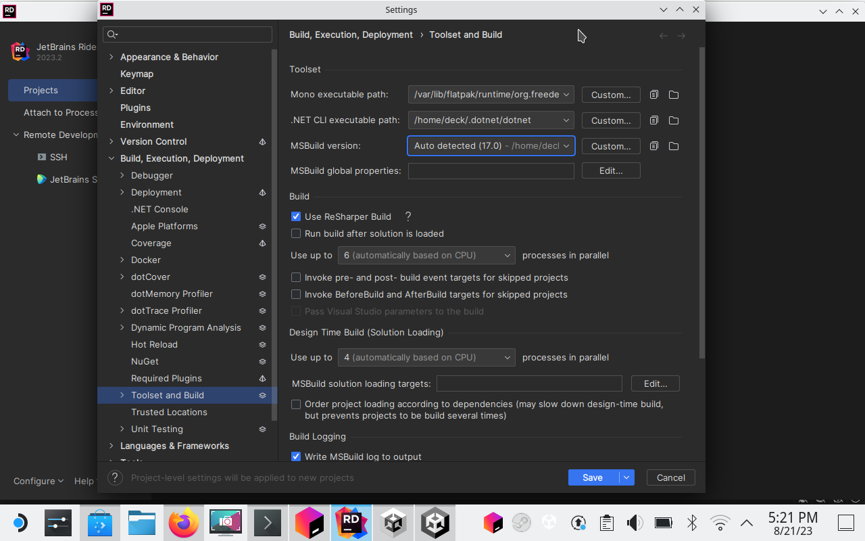Select Projects in Rider welcome window
The width and height of the screenshot is (865, 541).
(53, 90)
